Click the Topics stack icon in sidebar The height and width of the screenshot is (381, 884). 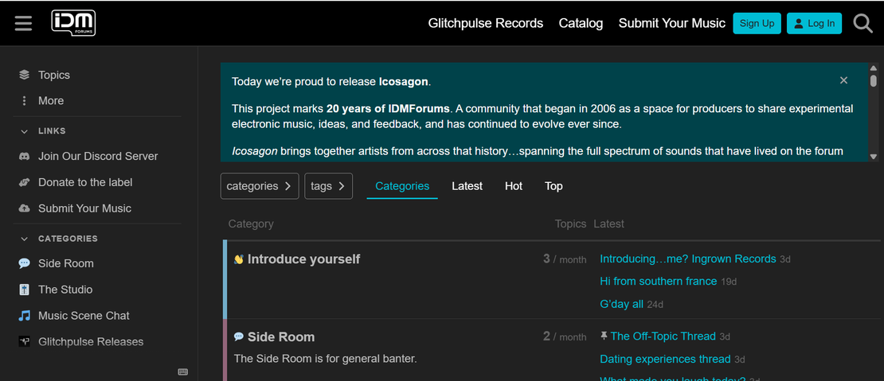tap(24, 75)
